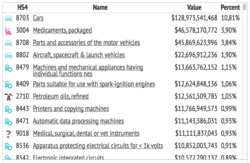250x163 pixels.
Task: Click the gears icon next to 8443
Action: coord(8,109)
